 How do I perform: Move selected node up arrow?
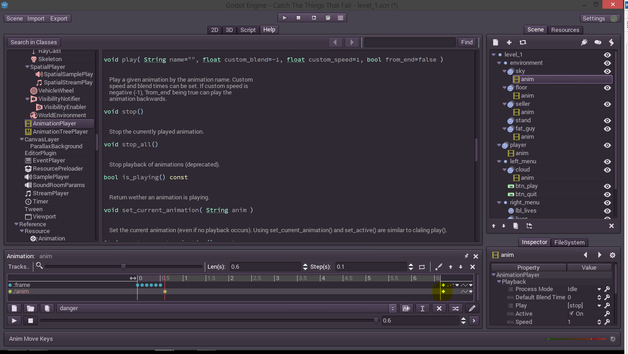494,226
